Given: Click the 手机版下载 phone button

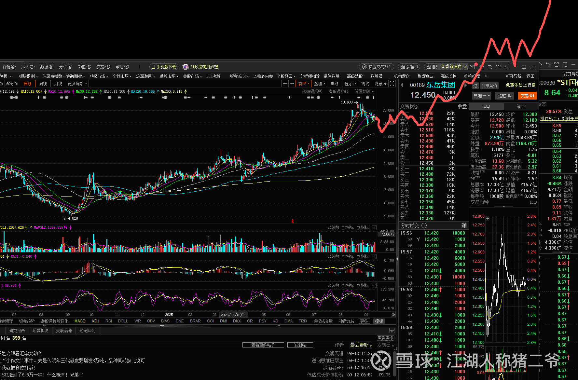Looking at the screenshot, I should coord(164,67).
